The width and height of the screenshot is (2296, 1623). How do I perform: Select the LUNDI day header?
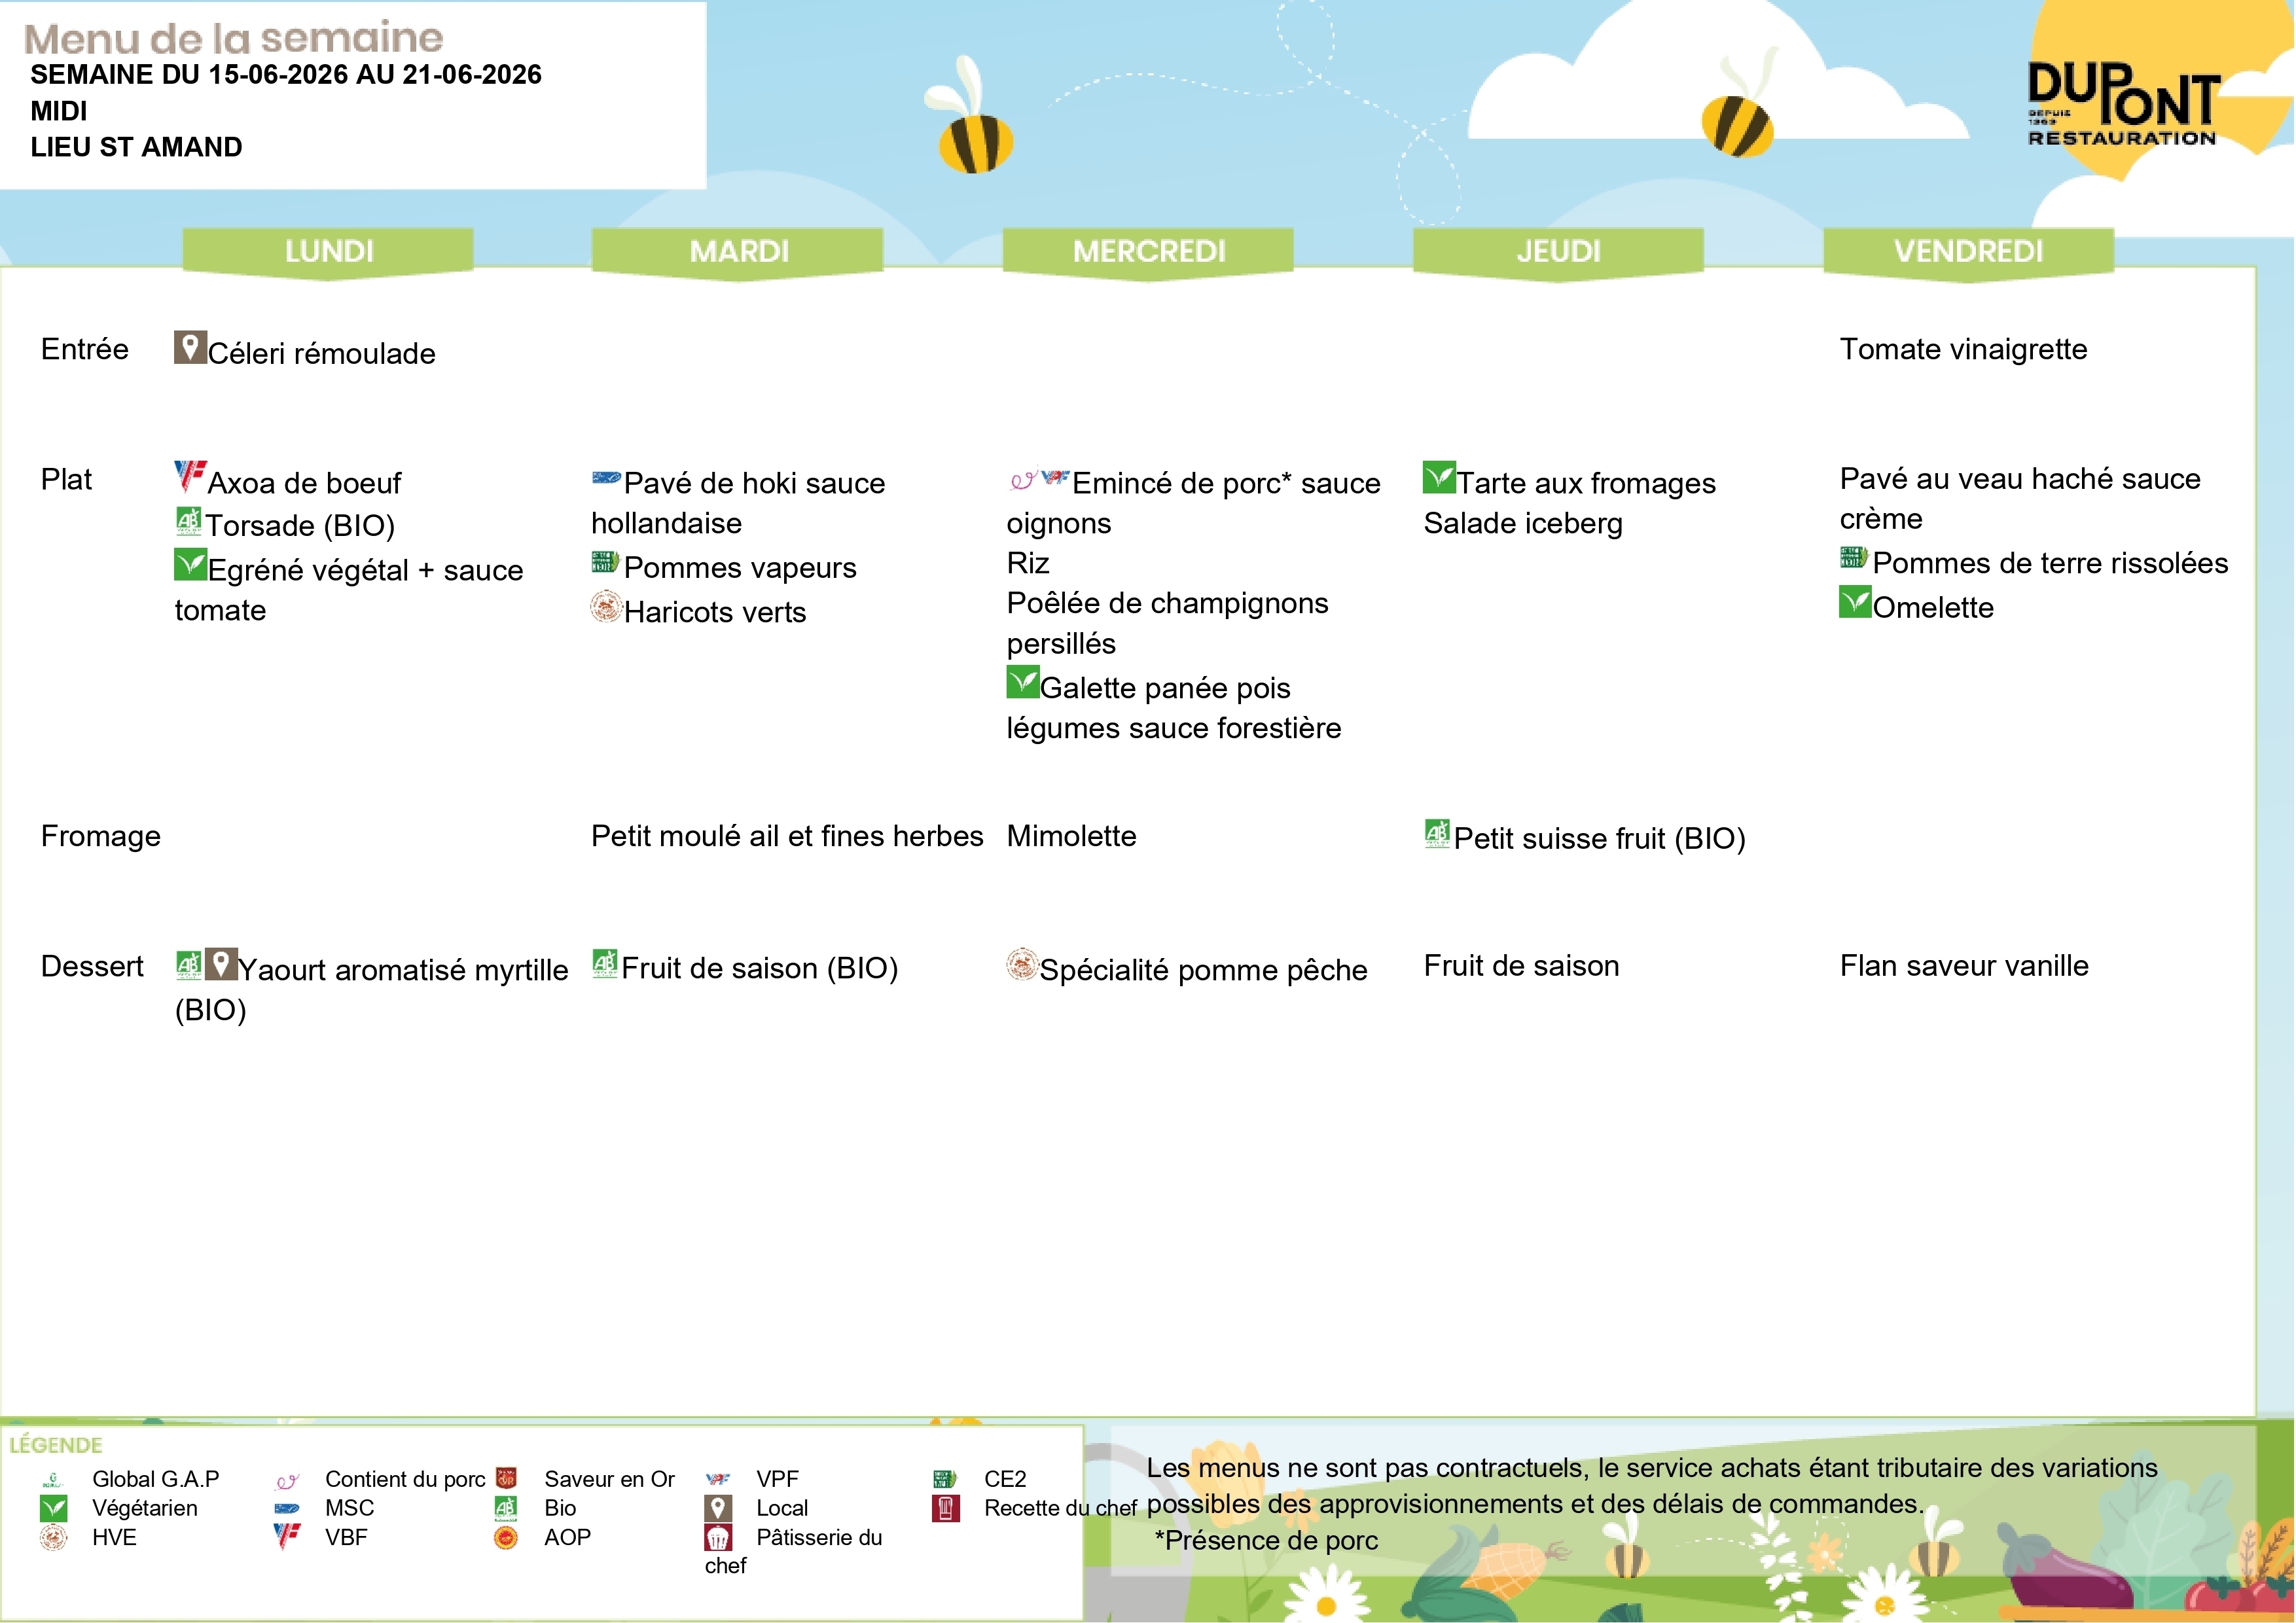coord(328,252)
